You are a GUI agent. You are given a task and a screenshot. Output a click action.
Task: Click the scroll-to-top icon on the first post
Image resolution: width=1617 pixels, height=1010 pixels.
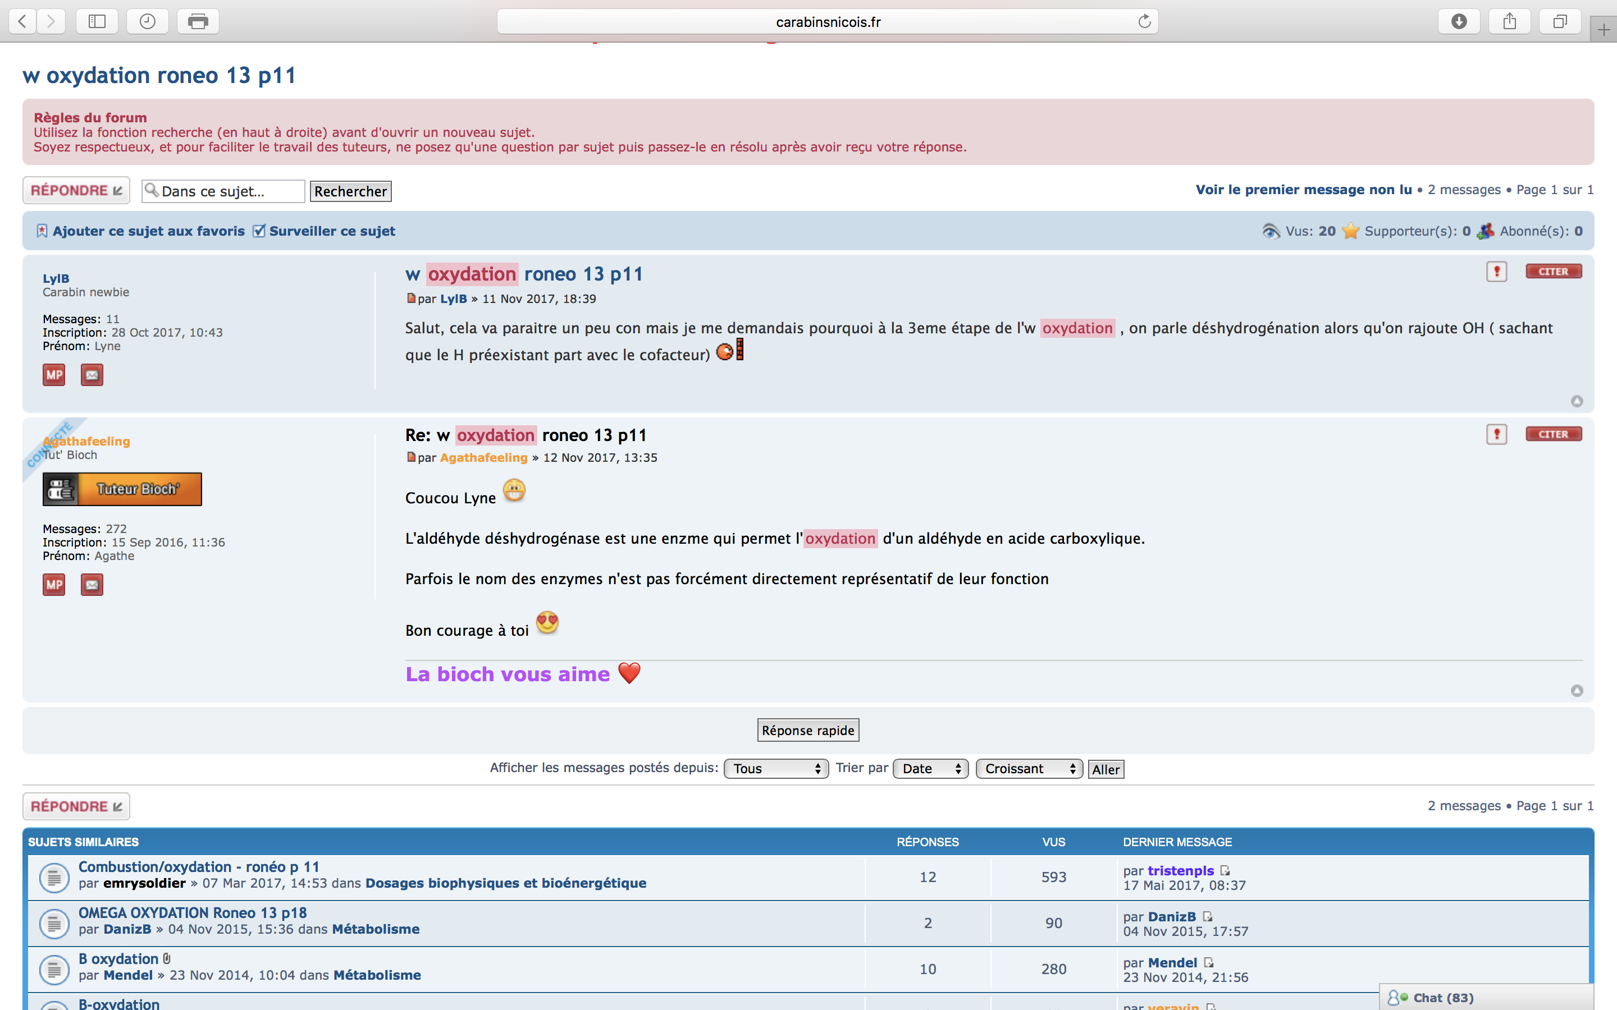(1576, 401)
